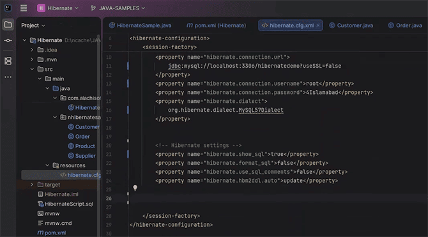The image size is (428, 237).
Task: Switch to the pom.xml (Hibernate) tab
Action: click(x=216, y=26)
